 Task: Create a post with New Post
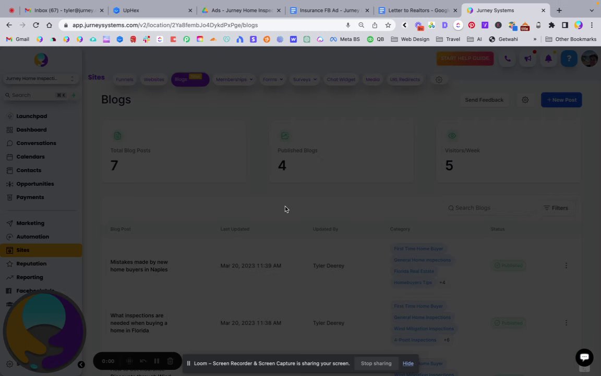(x=561, y=100)
